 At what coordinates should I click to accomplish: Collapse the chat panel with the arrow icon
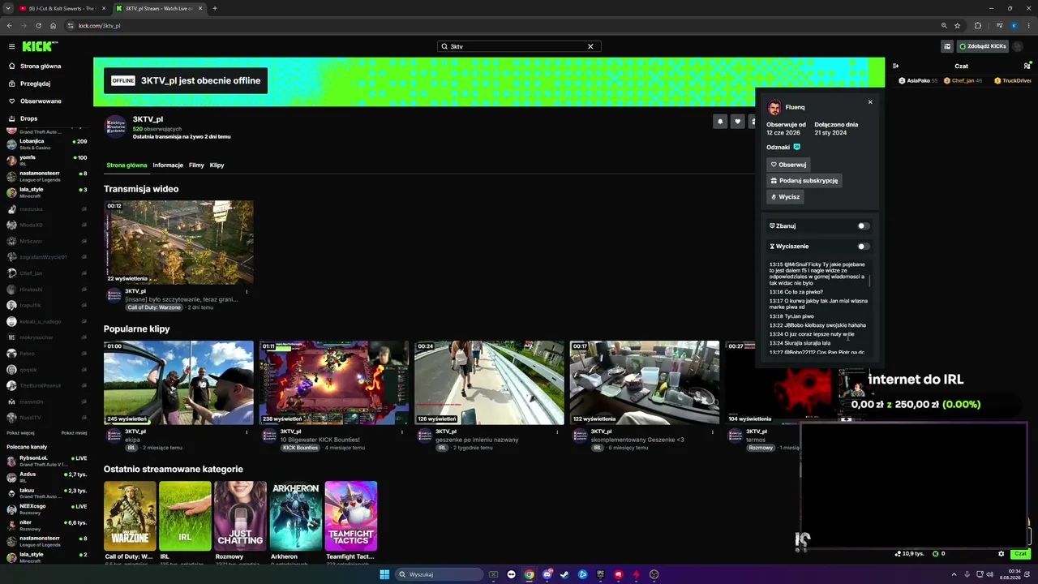(x=895, y=67)
